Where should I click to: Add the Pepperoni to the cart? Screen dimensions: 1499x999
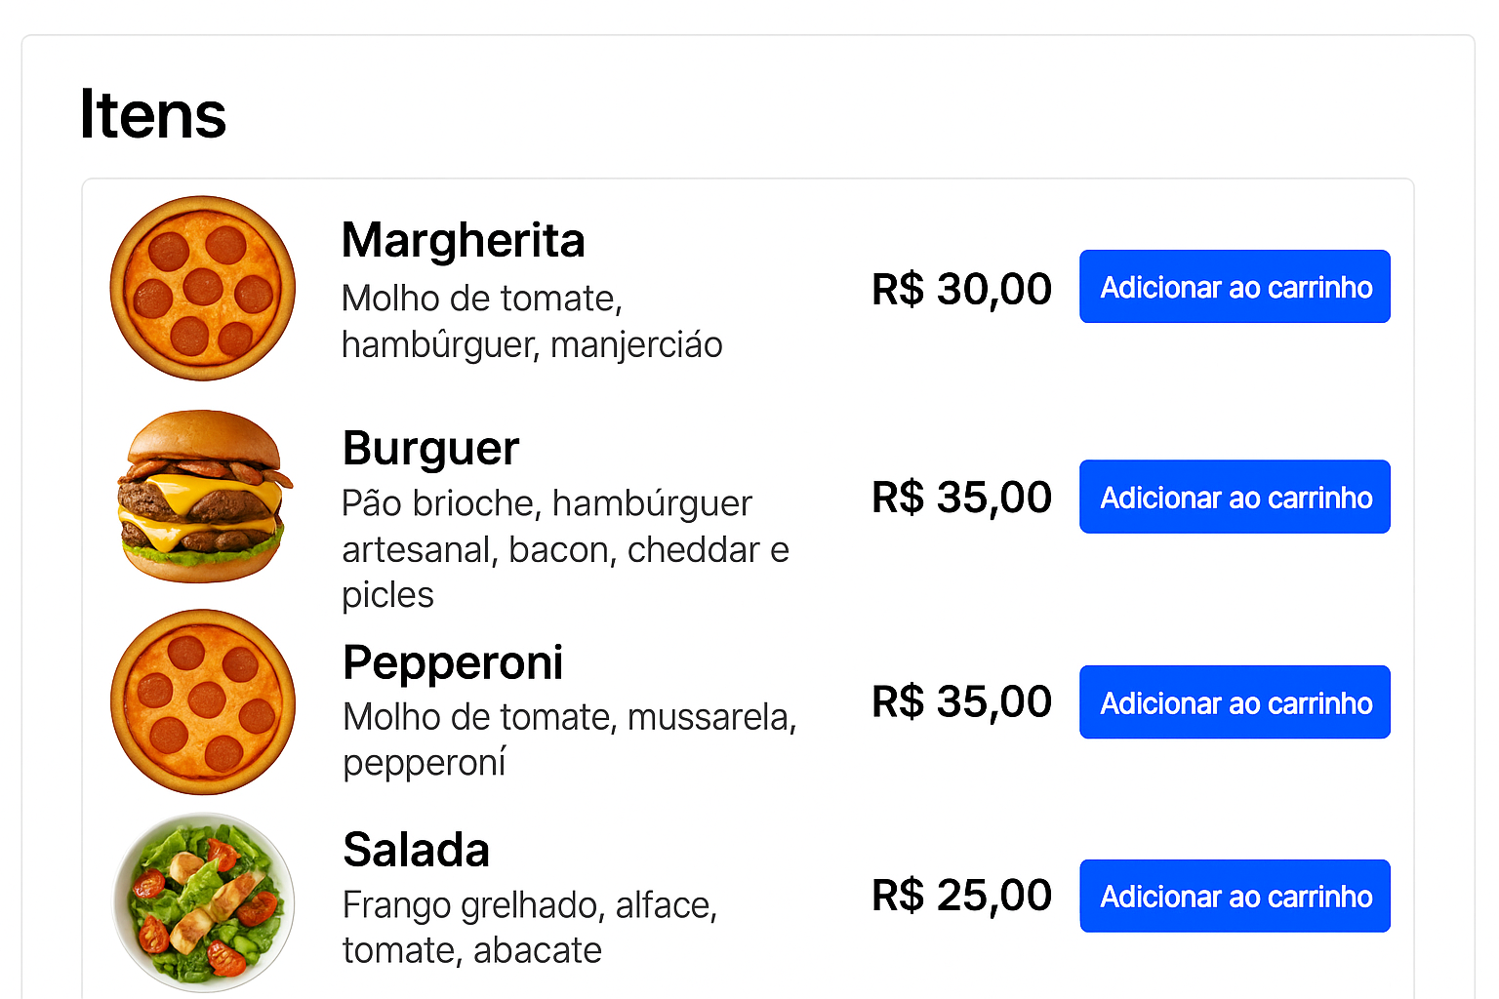(x=1235, y=701)
